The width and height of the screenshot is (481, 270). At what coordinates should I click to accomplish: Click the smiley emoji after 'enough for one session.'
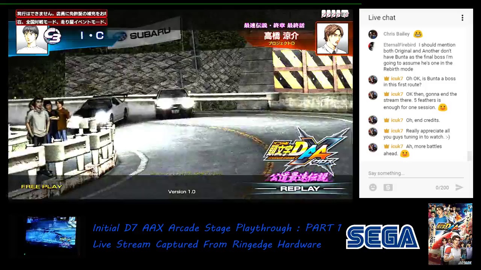click(x=443, y=107)
